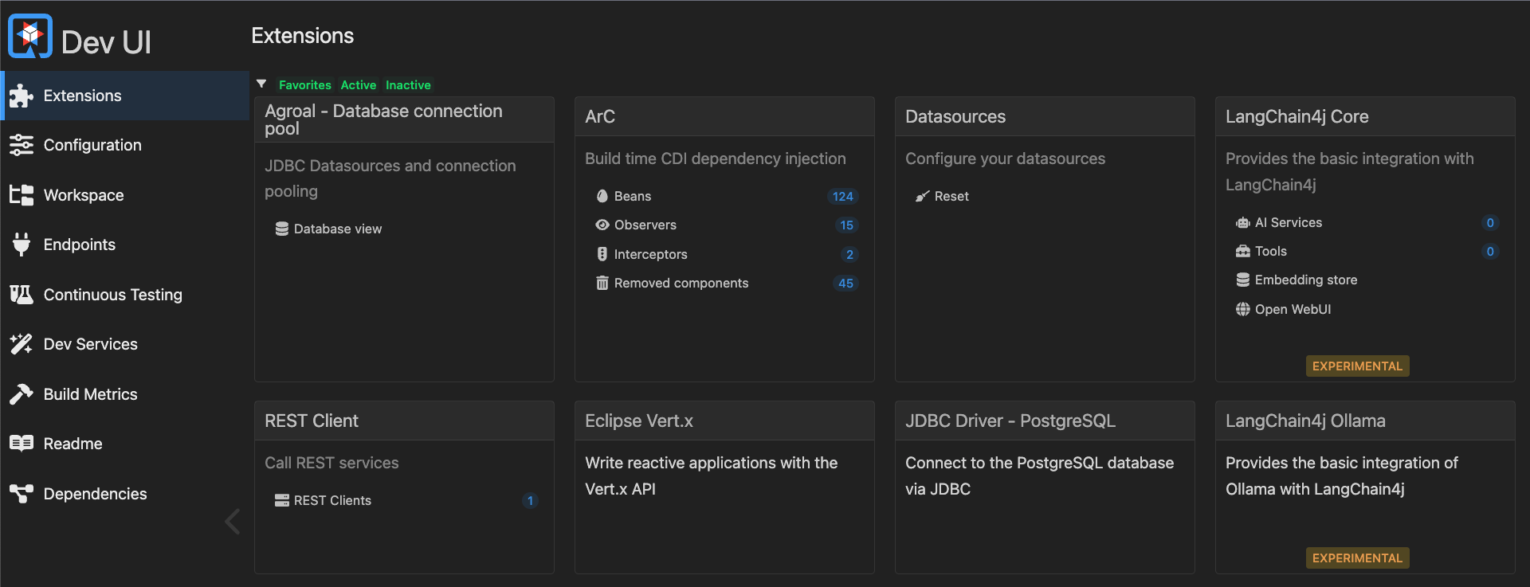Image resolution: width=1530 pixels, height=587 pixels.
Task: Select Dev Services in the sidebar
Action: point(126,344)
